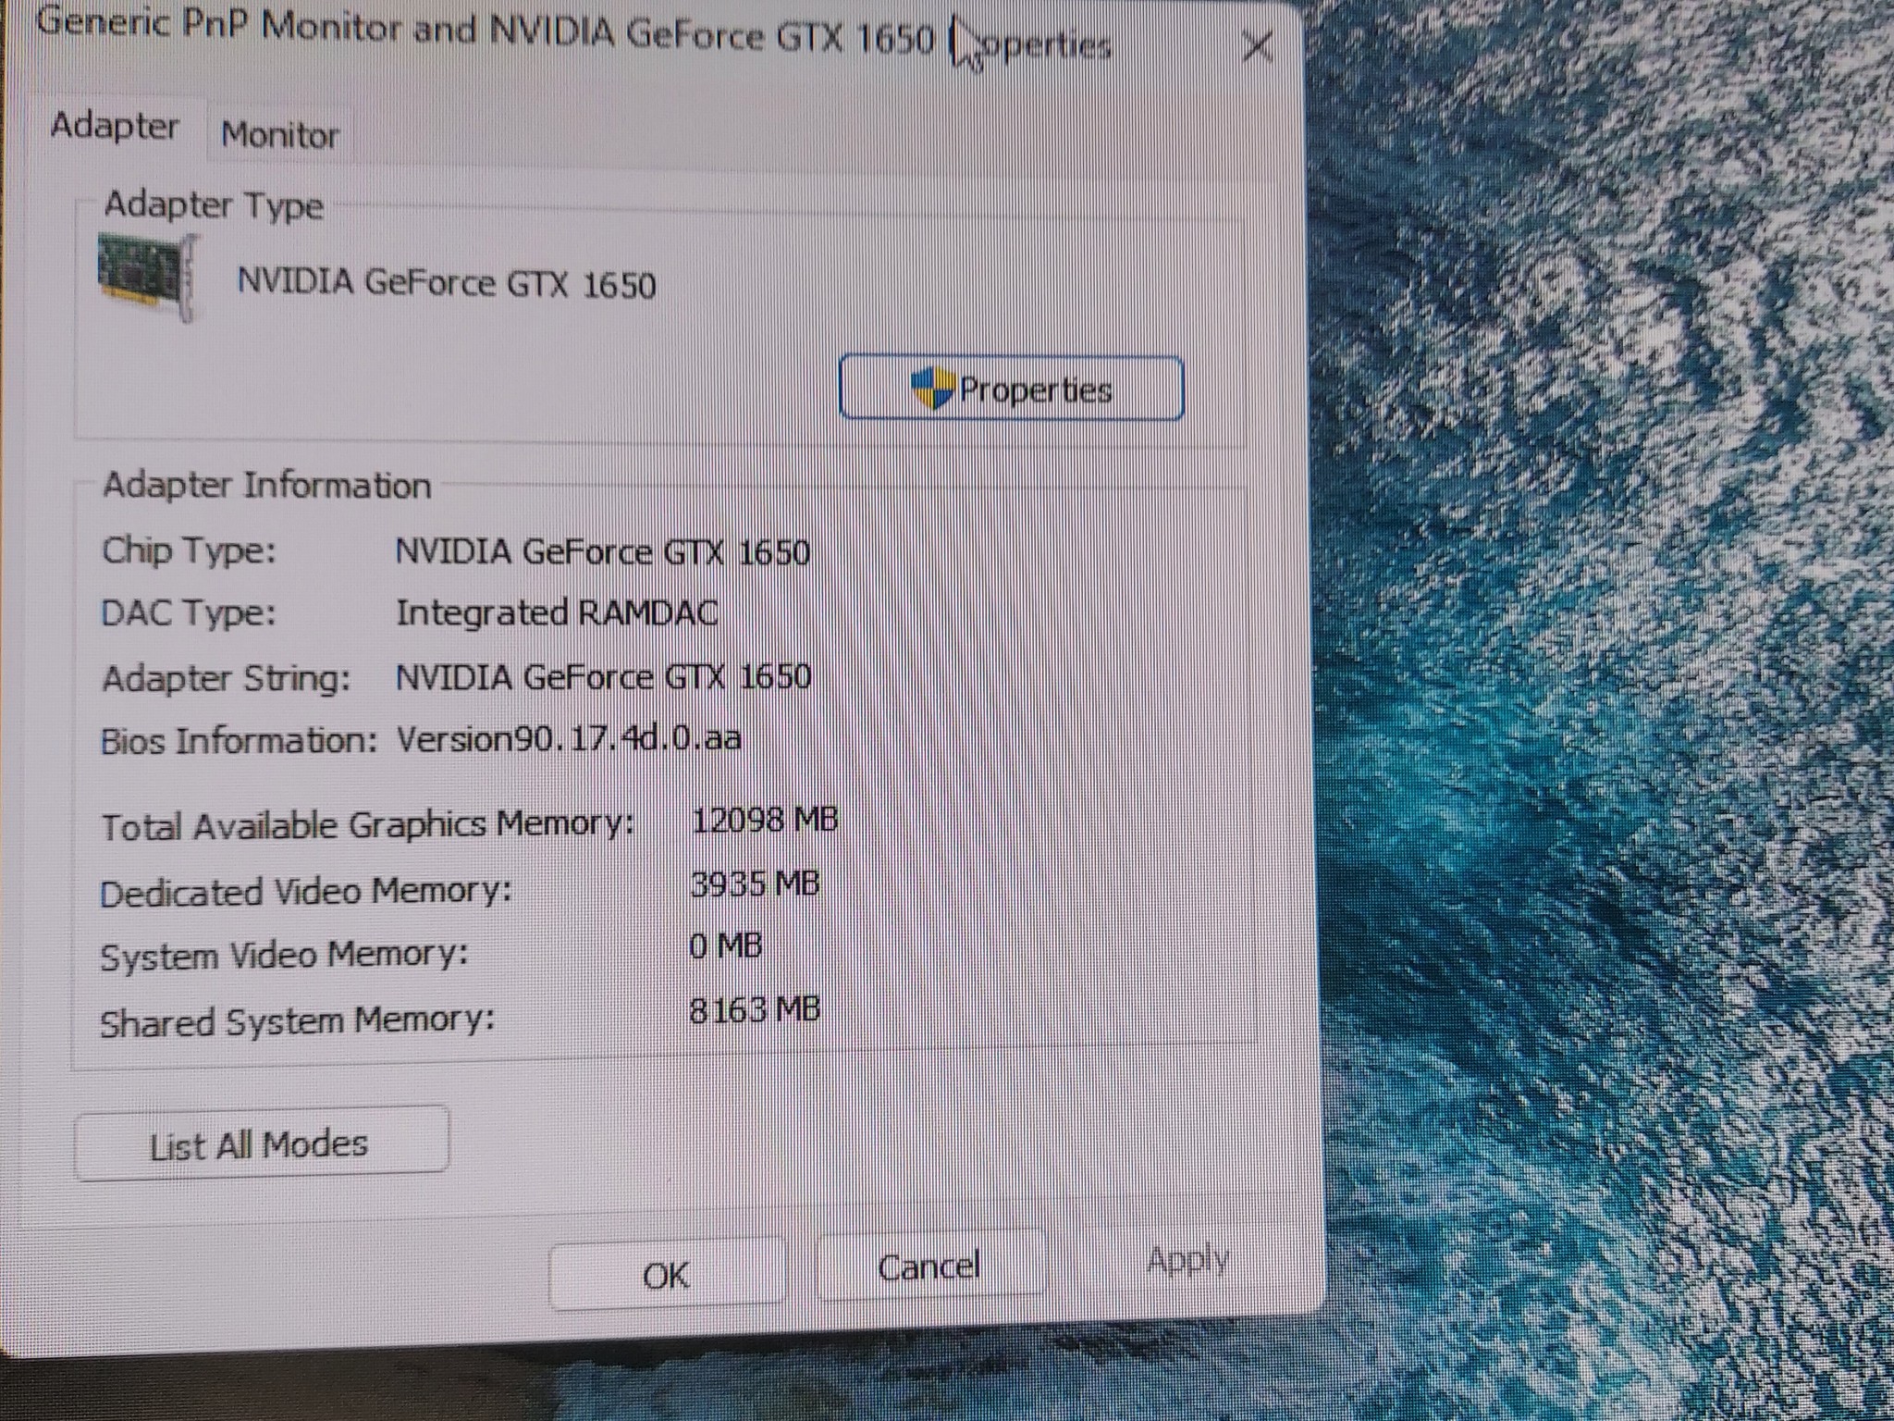Click the 'Adapter Type' group heading
The width and height of the screenshot is (1894, 1421).
click(214, 204)
